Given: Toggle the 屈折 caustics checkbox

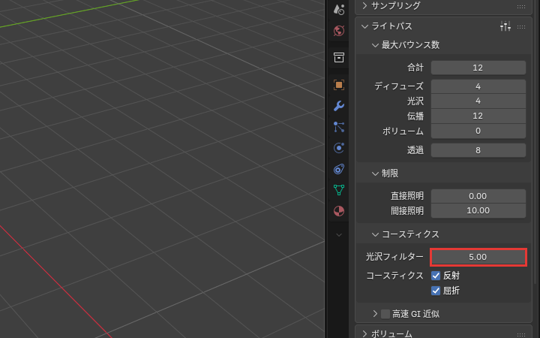Looking at the screenshot, I should 436,291.
